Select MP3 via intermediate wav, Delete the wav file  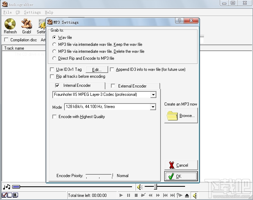54,51
